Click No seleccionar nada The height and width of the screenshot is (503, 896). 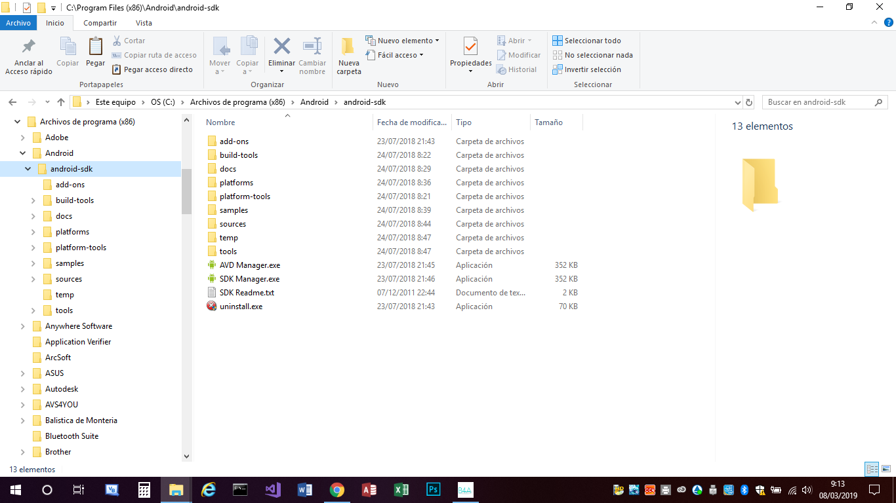pyautogui.click(x=592, y=55)
